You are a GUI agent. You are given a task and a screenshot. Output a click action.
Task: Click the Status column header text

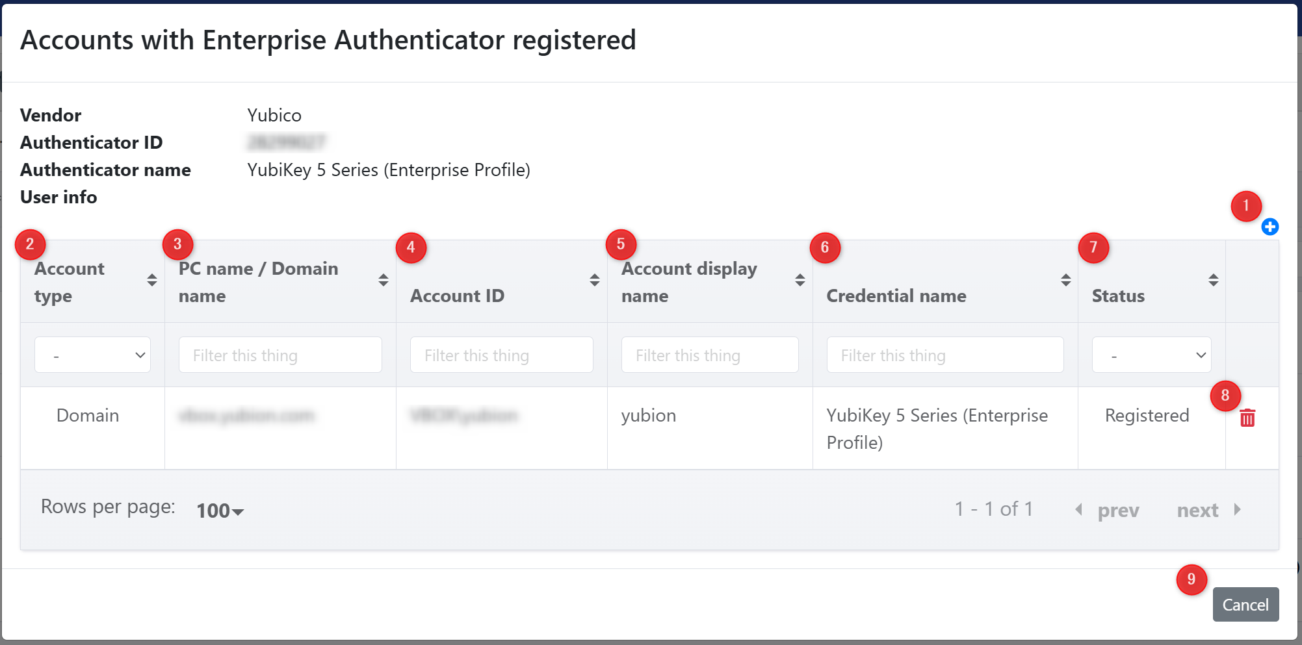coord(1118,296)
